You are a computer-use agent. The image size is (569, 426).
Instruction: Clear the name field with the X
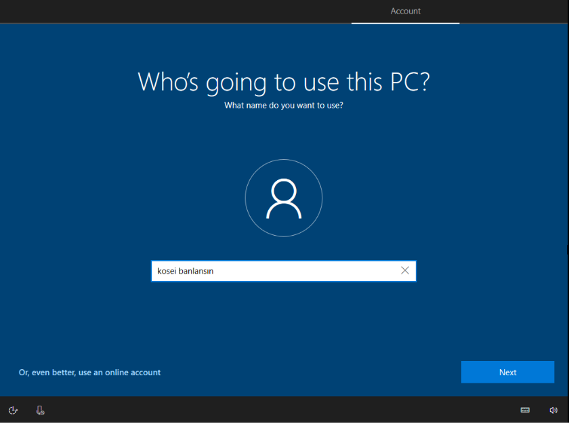click(405, 270)
